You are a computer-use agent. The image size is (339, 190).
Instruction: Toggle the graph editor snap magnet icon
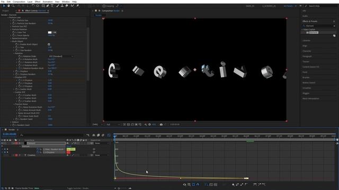(x=198, y=184)
